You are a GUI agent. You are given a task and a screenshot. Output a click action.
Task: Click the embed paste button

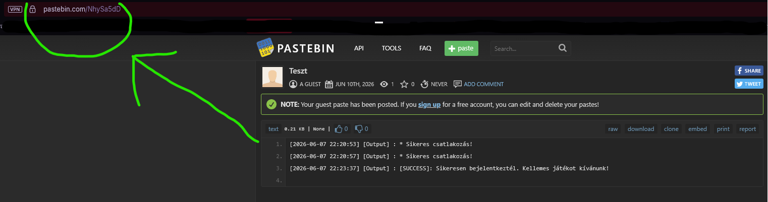[697, 129]
